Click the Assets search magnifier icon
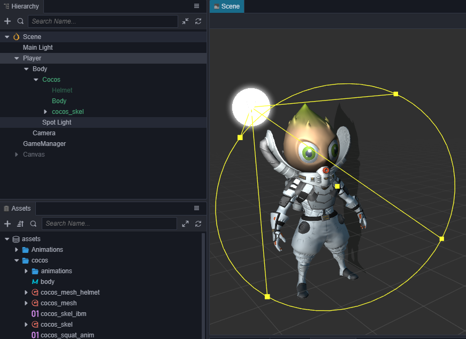This screenshot has width=466, height=339. (x=33, y=224)
